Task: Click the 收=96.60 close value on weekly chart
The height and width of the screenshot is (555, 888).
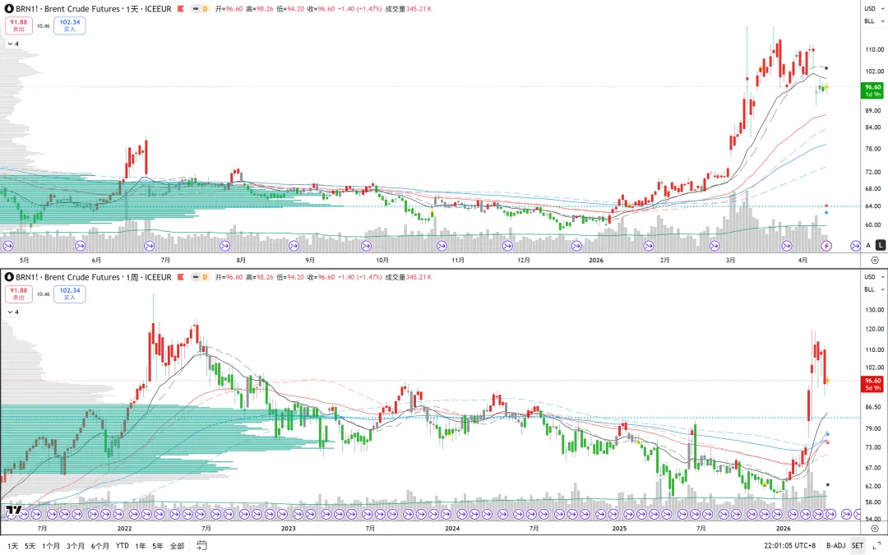Action: tap(321, 277)
